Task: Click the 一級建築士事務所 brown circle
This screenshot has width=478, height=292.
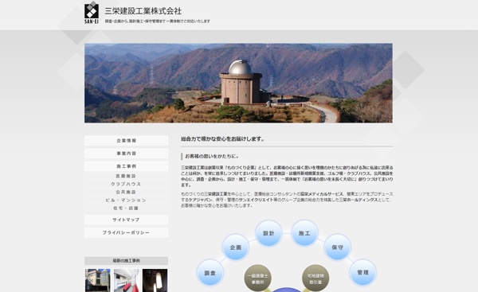Action: pos(257,278)
